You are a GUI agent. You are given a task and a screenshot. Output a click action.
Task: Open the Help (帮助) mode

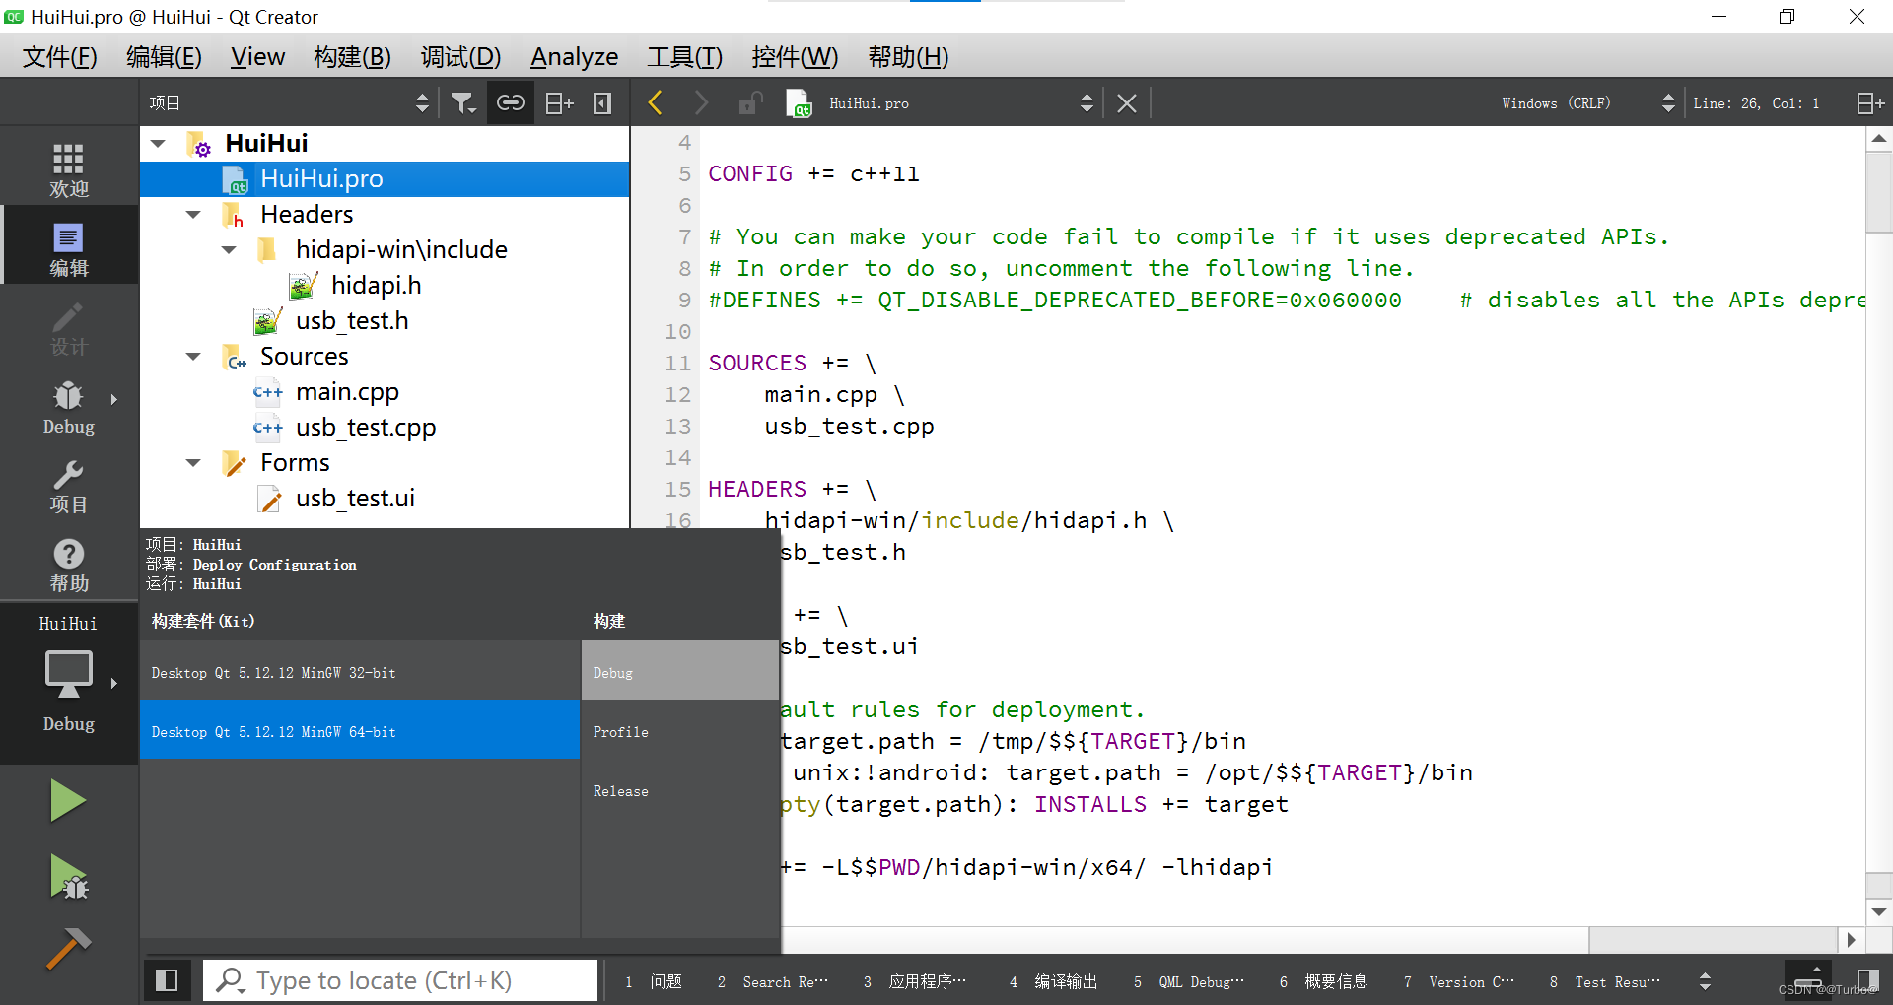point(68,565)
